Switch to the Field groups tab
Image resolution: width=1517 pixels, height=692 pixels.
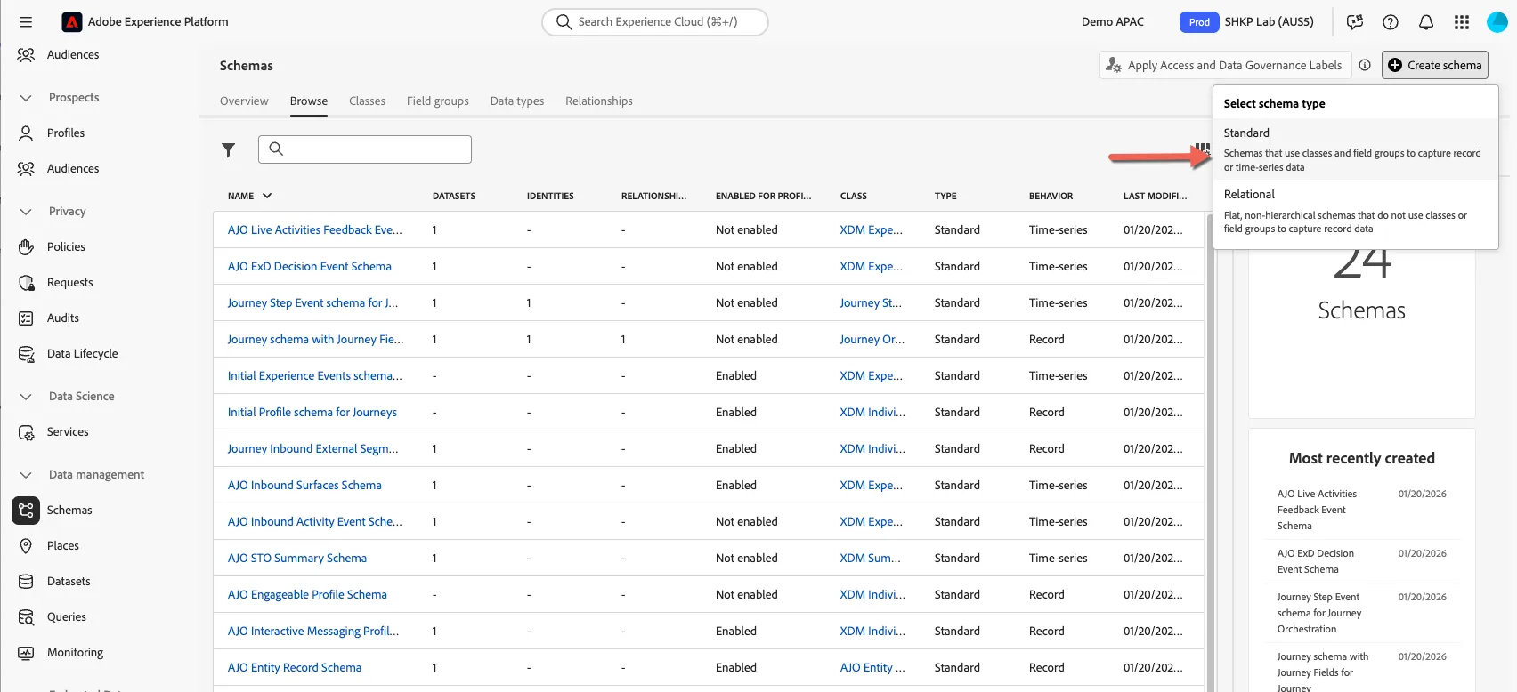pyautogui.click(x=438, y=101)
